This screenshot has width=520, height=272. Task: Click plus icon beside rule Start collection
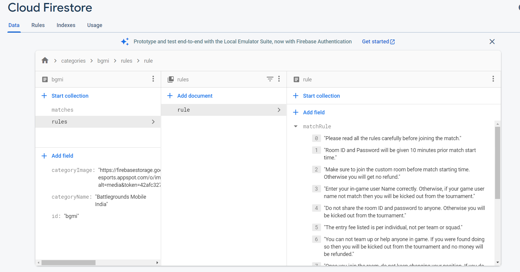tap(296, 96)
